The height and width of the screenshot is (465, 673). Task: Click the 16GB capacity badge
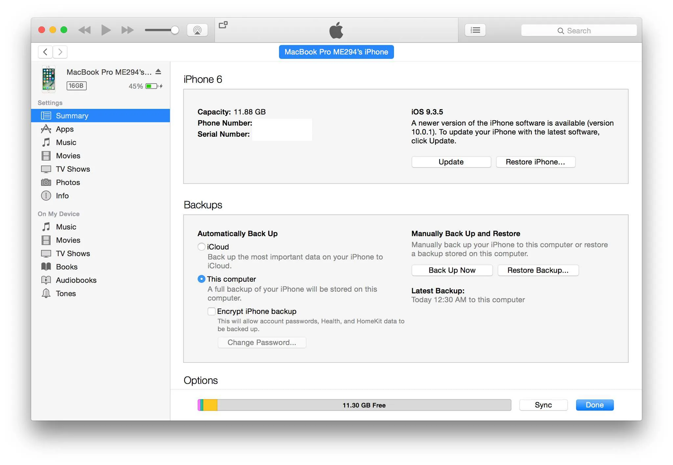[x=77, y=86]
